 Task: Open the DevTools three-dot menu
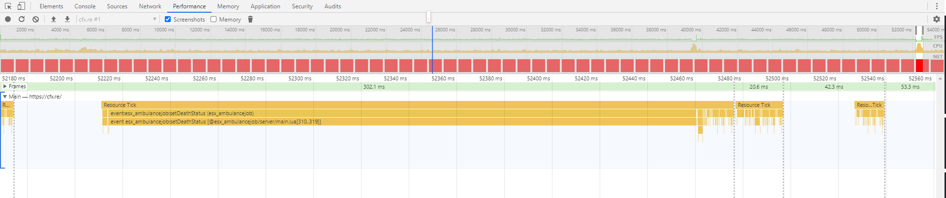click(936, 6)
